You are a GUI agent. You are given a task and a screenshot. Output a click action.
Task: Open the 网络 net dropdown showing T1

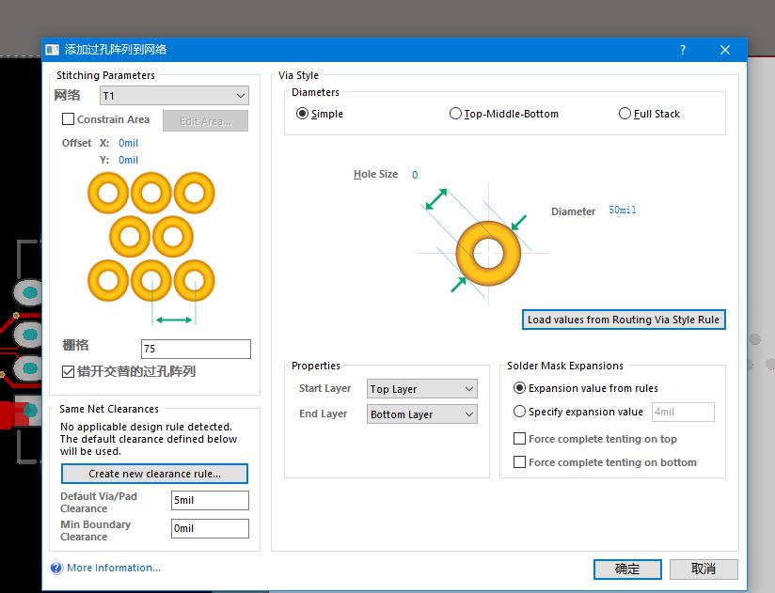coord(174,96)
